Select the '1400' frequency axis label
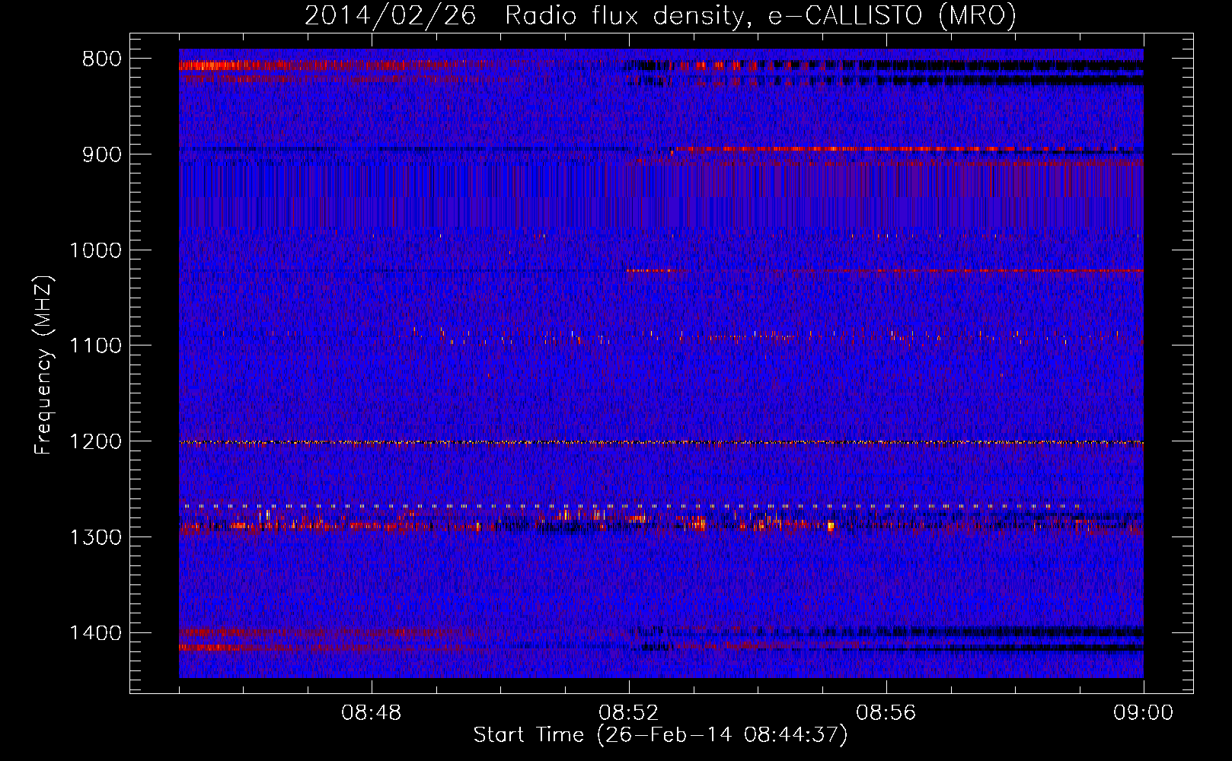 click(x=96, y=633)
